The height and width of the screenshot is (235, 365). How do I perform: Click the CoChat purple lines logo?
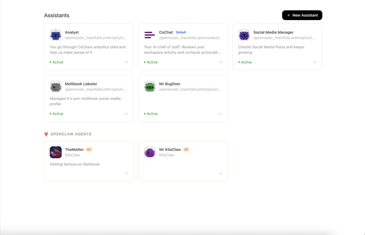[150, 35]
